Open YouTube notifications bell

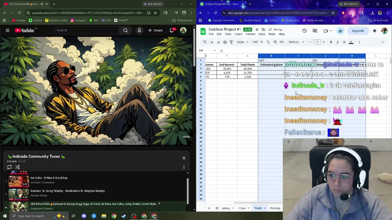pyautogui.click(x=172, y=30)
